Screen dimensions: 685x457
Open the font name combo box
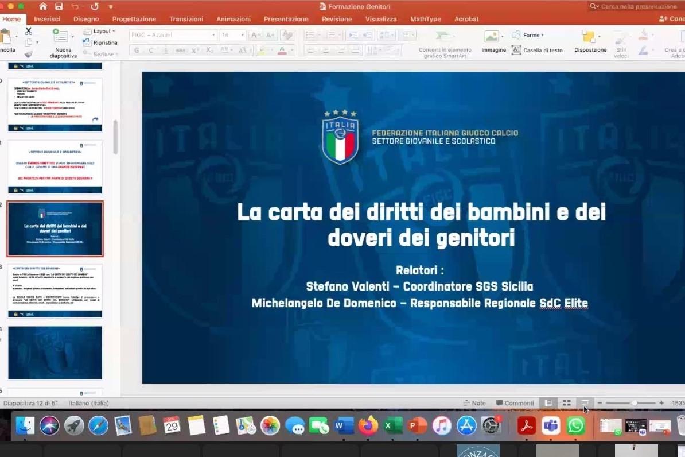pos(173,35)
